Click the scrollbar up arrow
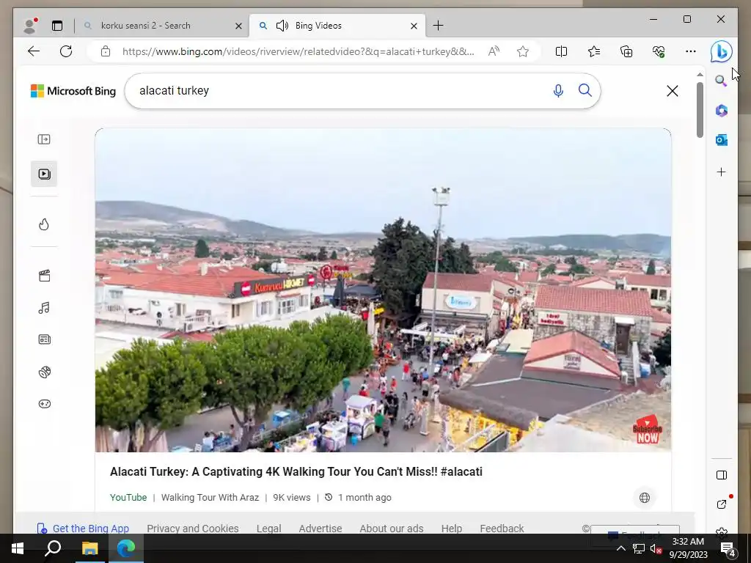 coord(700,75)
